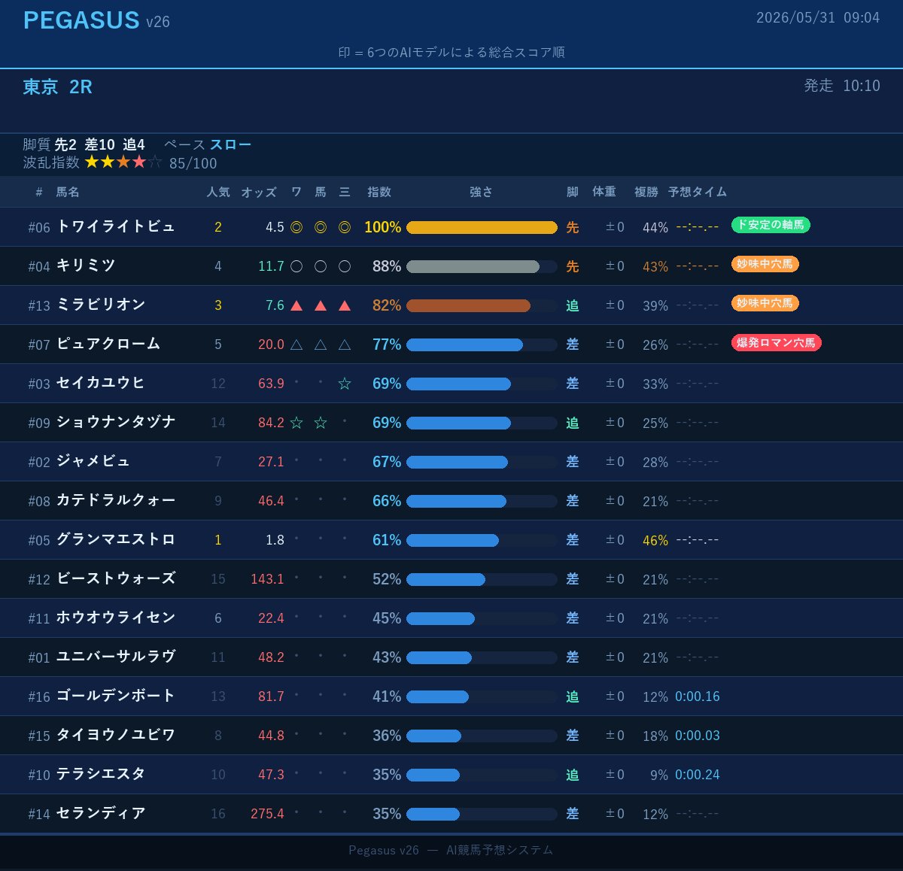
Task: Click the 人気 column header
Action: pyautogui.click(x=218, y=192)
